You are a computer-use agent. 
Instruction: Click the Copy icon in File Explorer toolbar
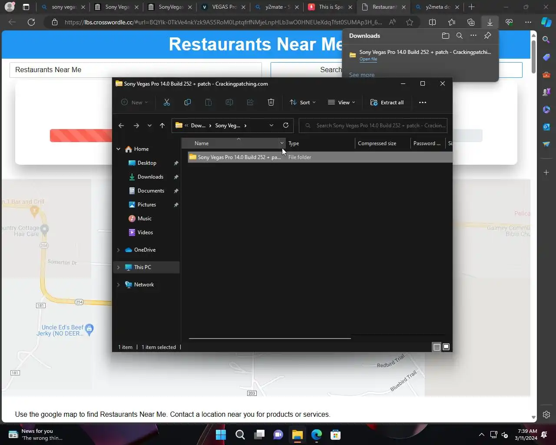pos(188,103)
